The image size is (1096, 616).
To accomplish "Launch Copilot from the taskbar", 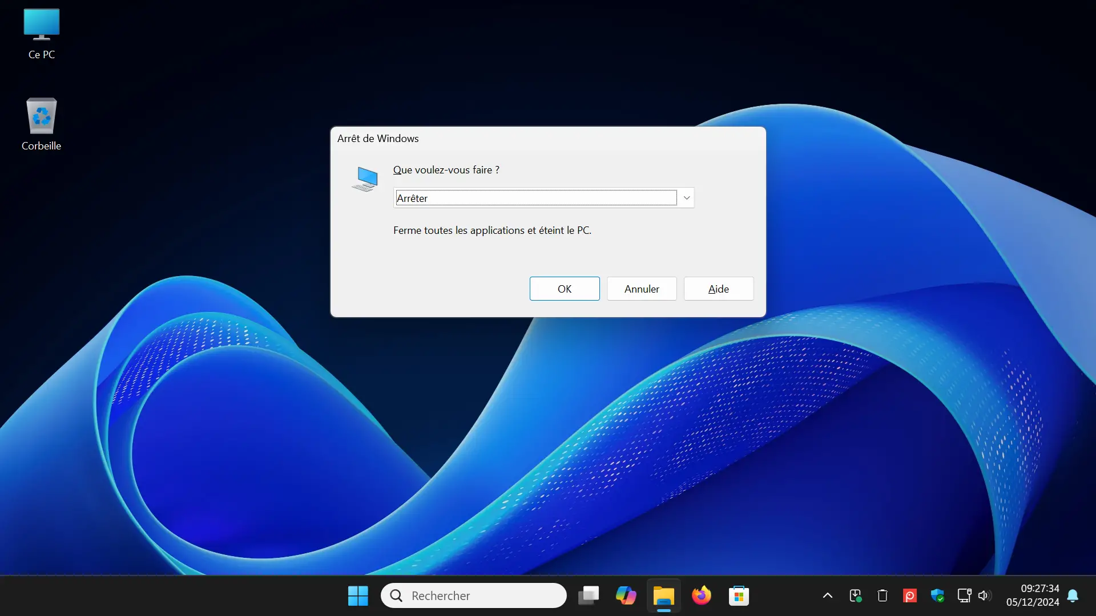I will pos(626,596).
